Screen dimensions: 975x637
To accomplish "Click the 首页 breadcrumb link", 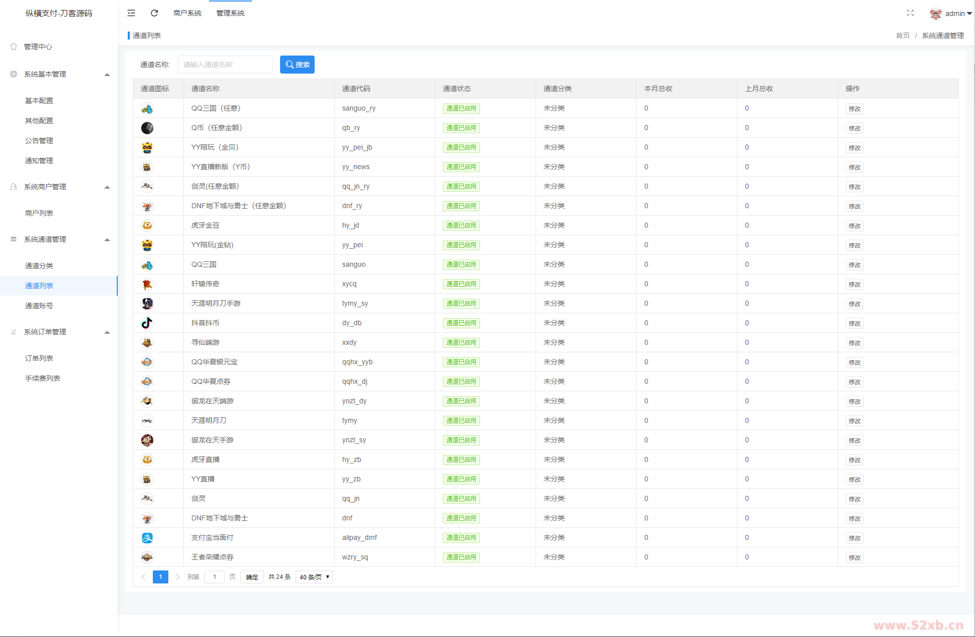I will point(902,36).
